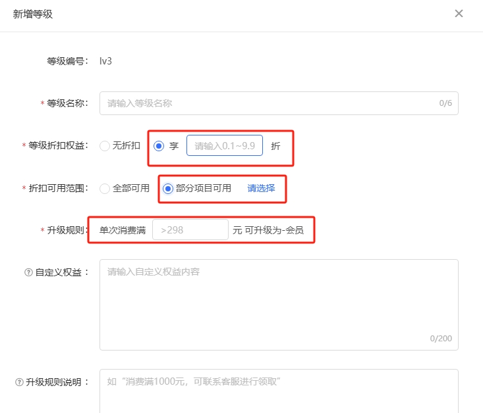The image size is (483, 413).
Task: Click the 升级规则 label
Action: tap(67, 230)
